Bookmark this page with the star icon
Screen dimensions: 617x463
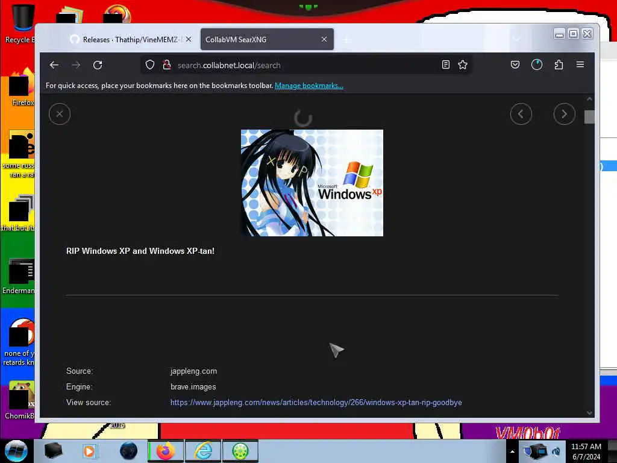pos(463,65)
